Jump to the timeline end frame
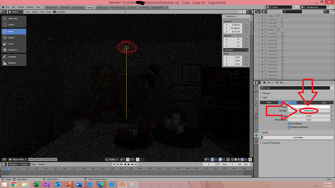This screenshot has height=188, width=335. point(135,164)
